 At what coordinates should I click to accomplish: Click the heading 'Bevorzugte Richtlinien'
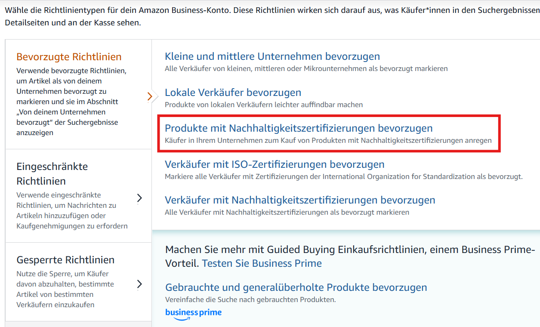(x=69, y=56)
